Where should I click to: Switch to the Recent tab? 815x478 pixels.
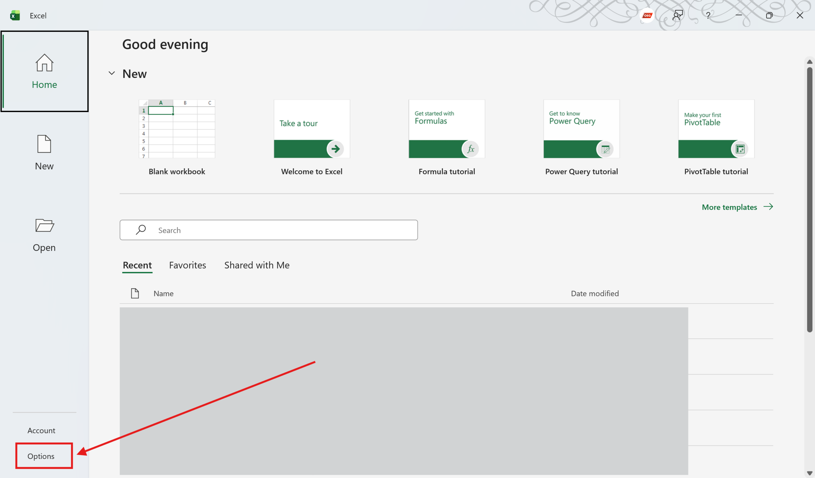pos(137,265)
